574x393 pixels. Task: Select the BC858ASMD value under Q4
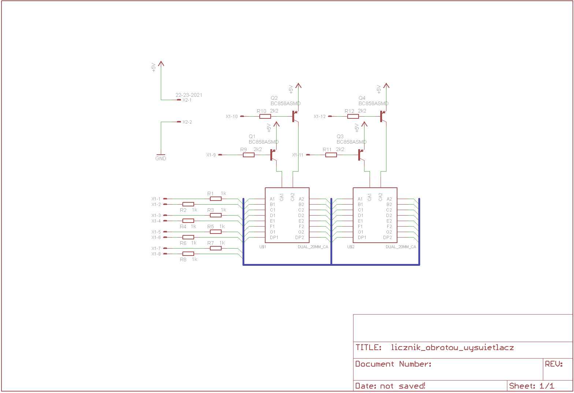374,103
